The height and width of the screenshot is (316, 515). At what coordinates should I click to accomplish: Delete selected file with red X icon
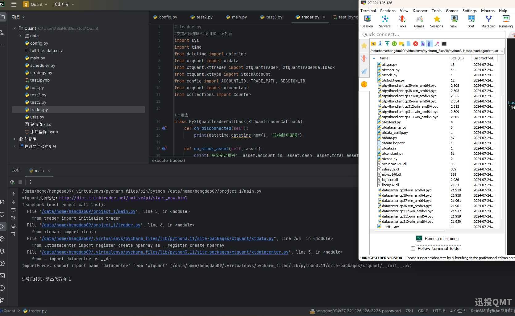(x=416, y=44)
